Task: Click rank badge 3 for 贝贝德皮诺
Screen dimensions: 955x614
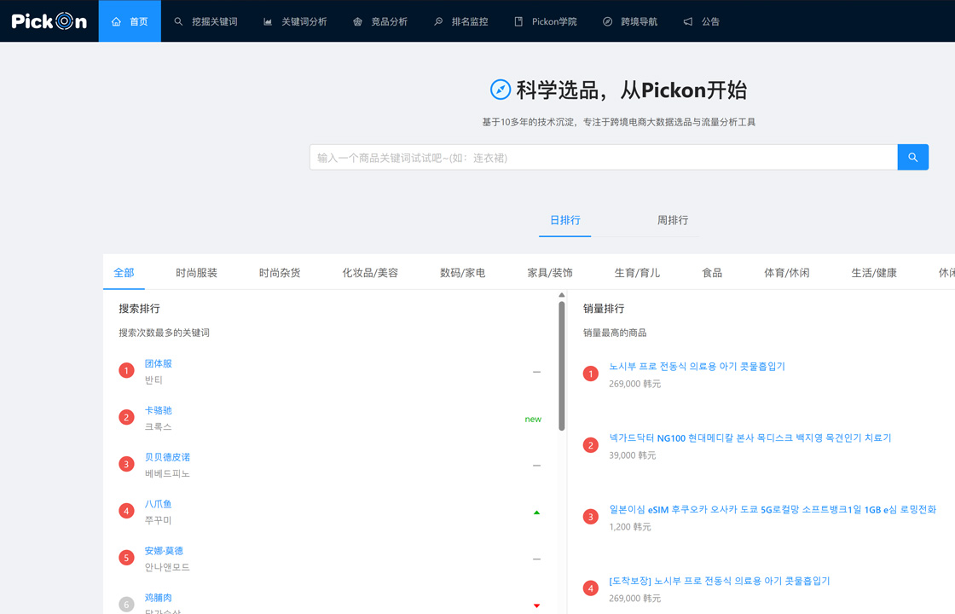Action: (x=127, y=464)
